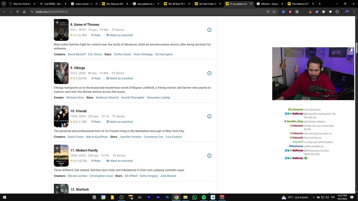Image resolution: width=358 pixels, height=201 pixels.
Task: Open info icon for Game of Thrones
Action: [209, 30]
